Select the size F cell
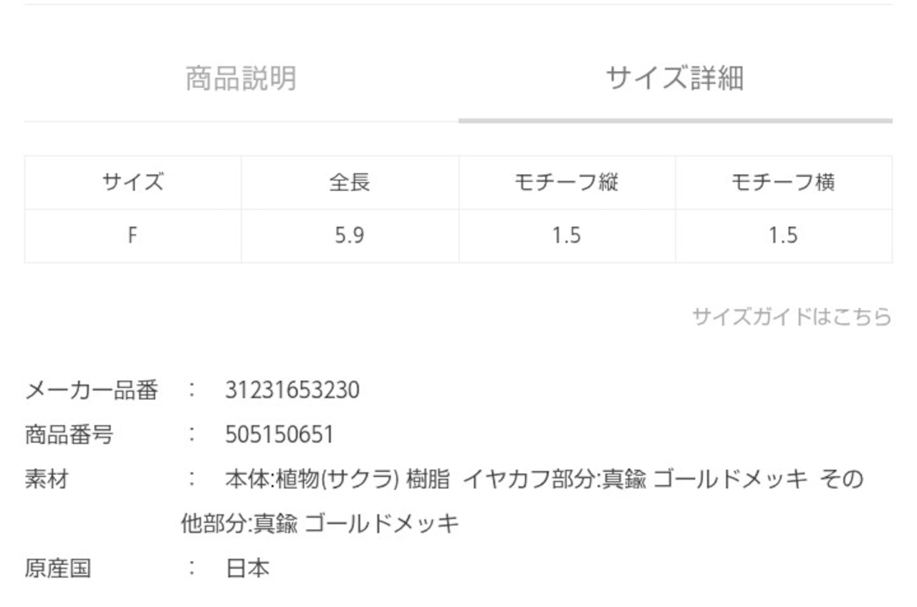917x607 pixels. (x=133, y=236)
